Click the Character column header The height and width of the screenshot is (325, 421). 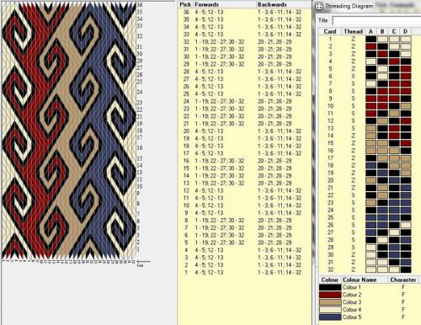coord(403,280)
